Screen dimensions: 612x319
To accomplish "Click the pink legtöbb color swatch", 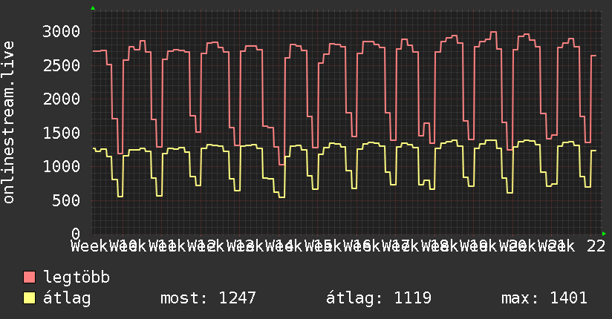I will [30, 277].
